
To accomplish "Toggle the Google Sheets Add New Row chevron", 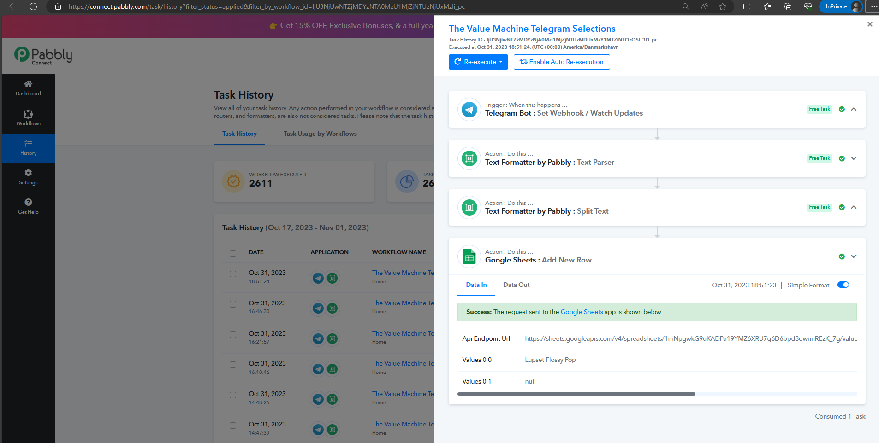I will coord(854,256).
